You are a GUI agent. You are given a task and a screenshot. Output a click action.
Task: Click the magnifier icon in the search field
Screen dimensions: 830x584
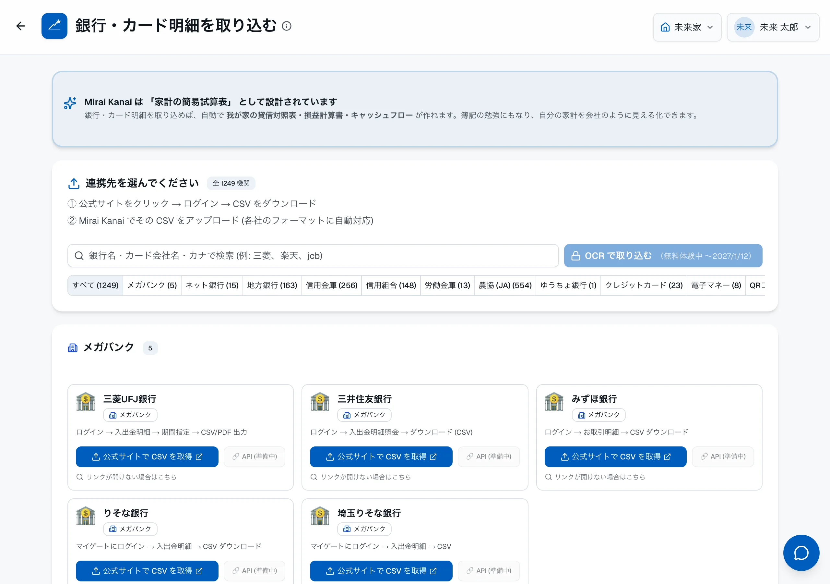(x=79, y=256)
